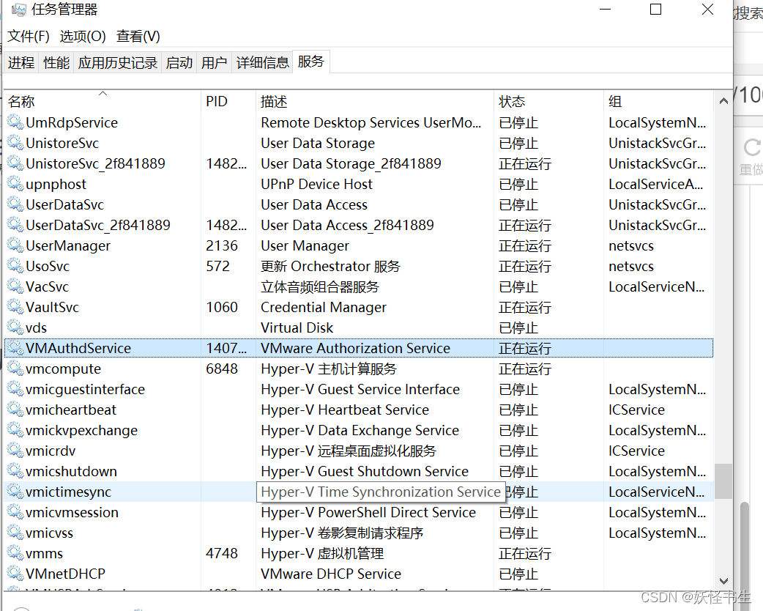Viewport: 763px width, 611px height.
Task: Open the 文件(F) menu
Action: pos(29,36)
